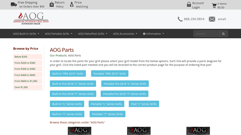Open Portable Pre-2018 "L" Series Grills

[125, 84]
